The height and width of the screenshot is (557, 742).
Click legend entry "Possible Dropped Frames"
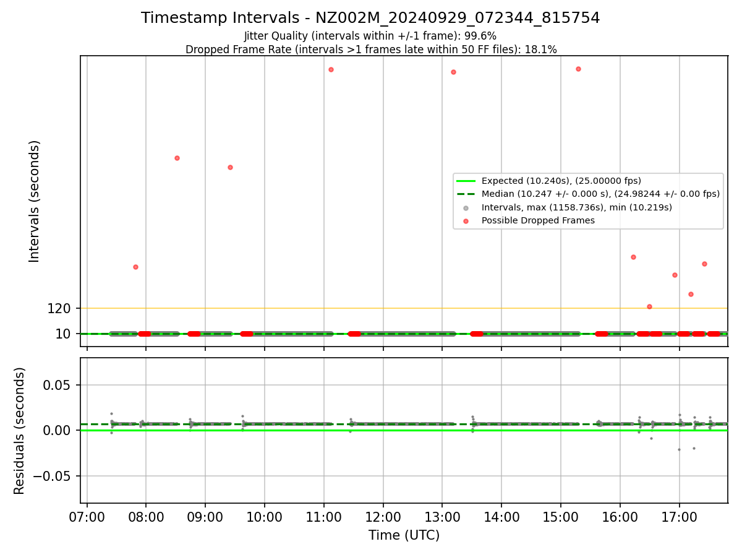[538, 220]
